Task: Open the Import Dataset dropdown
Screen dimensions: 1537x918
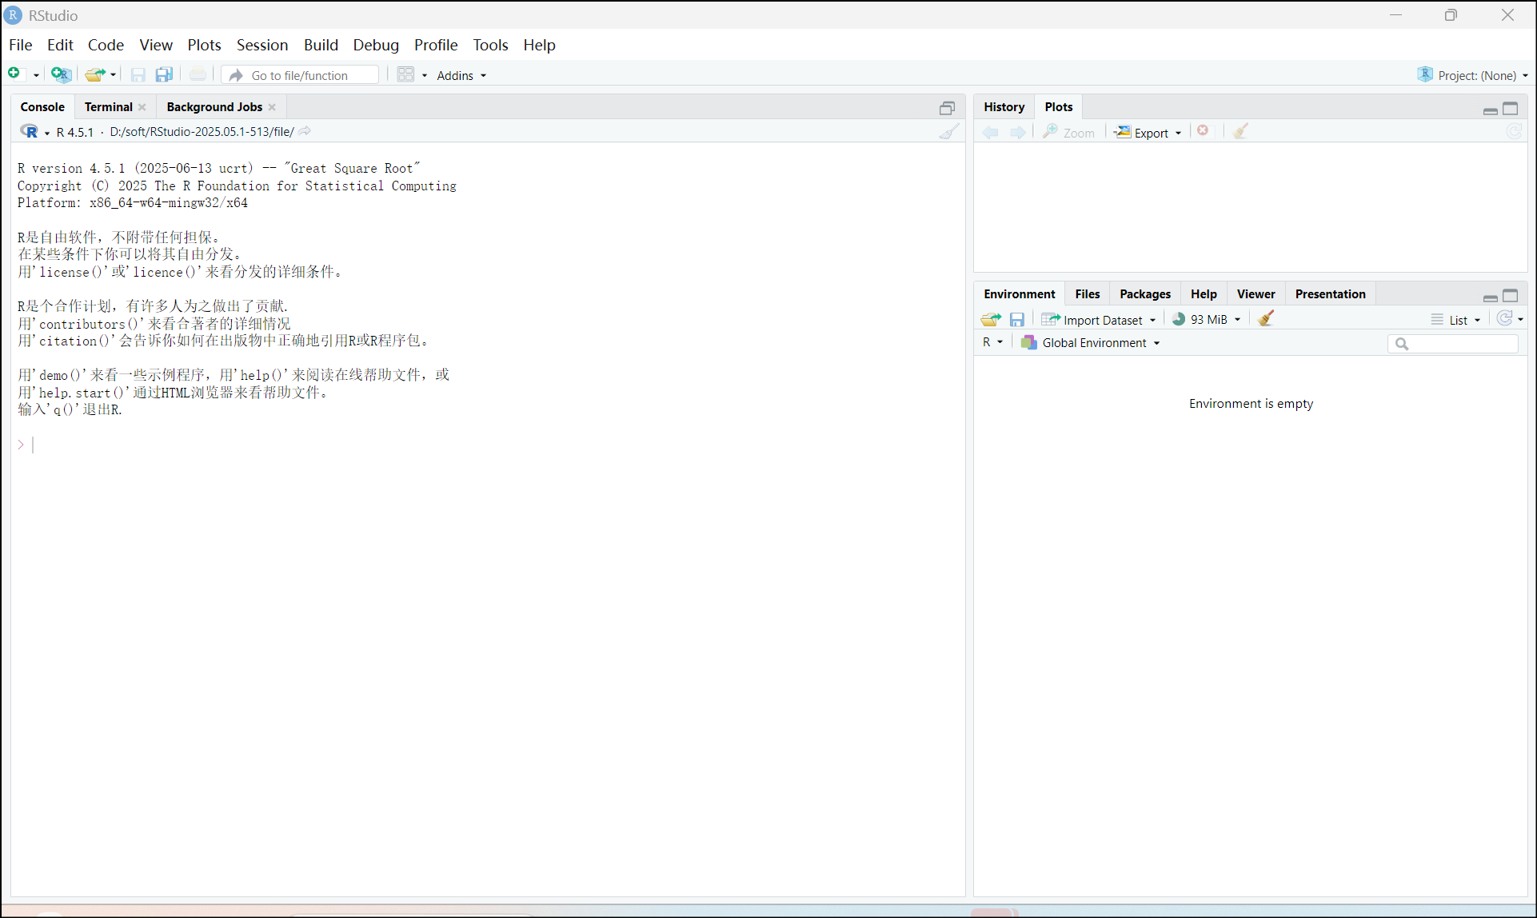Action: pyautogui.click(x=1100, y=319)
